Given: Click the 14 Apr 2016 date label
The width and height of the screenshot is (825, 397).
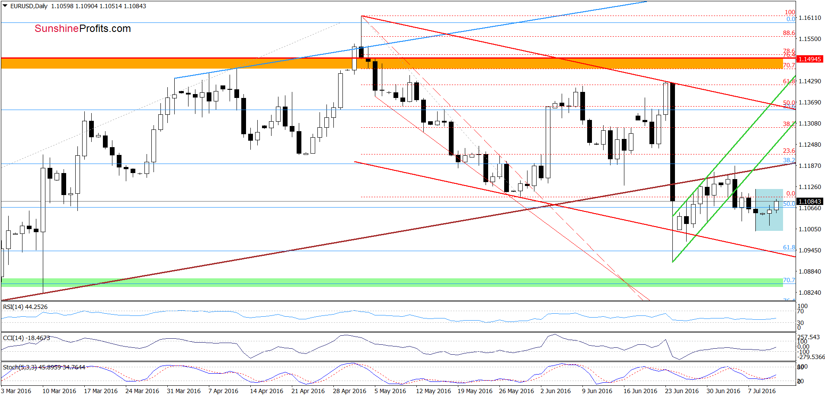Looking at the screenshot, I should click(267, 391).
